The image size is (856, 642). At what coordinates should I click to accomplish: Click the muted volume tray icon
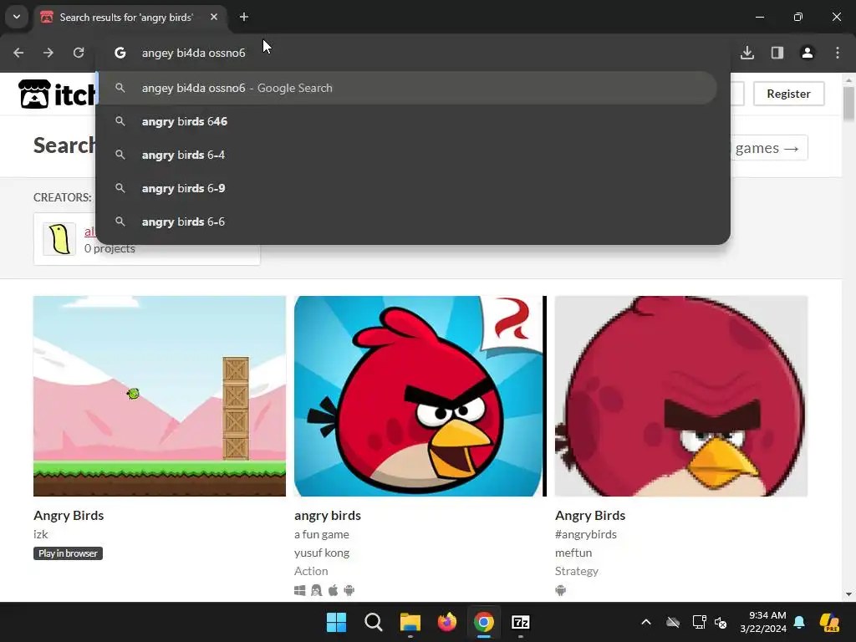721,622
